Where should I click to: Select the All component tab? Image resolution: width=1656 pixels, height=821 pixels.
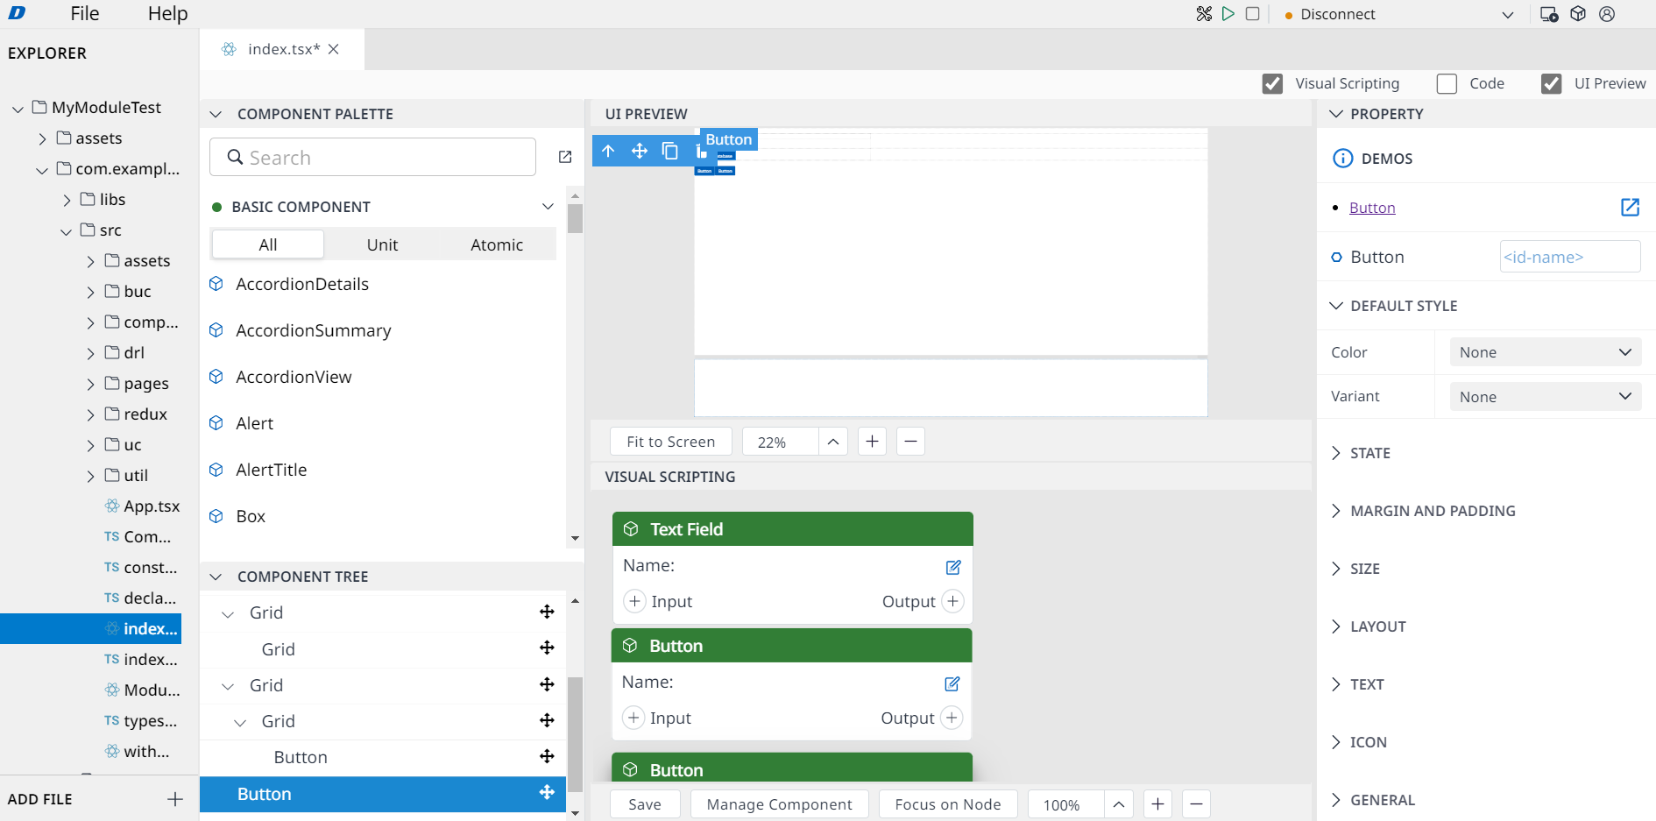click(268, 244)
